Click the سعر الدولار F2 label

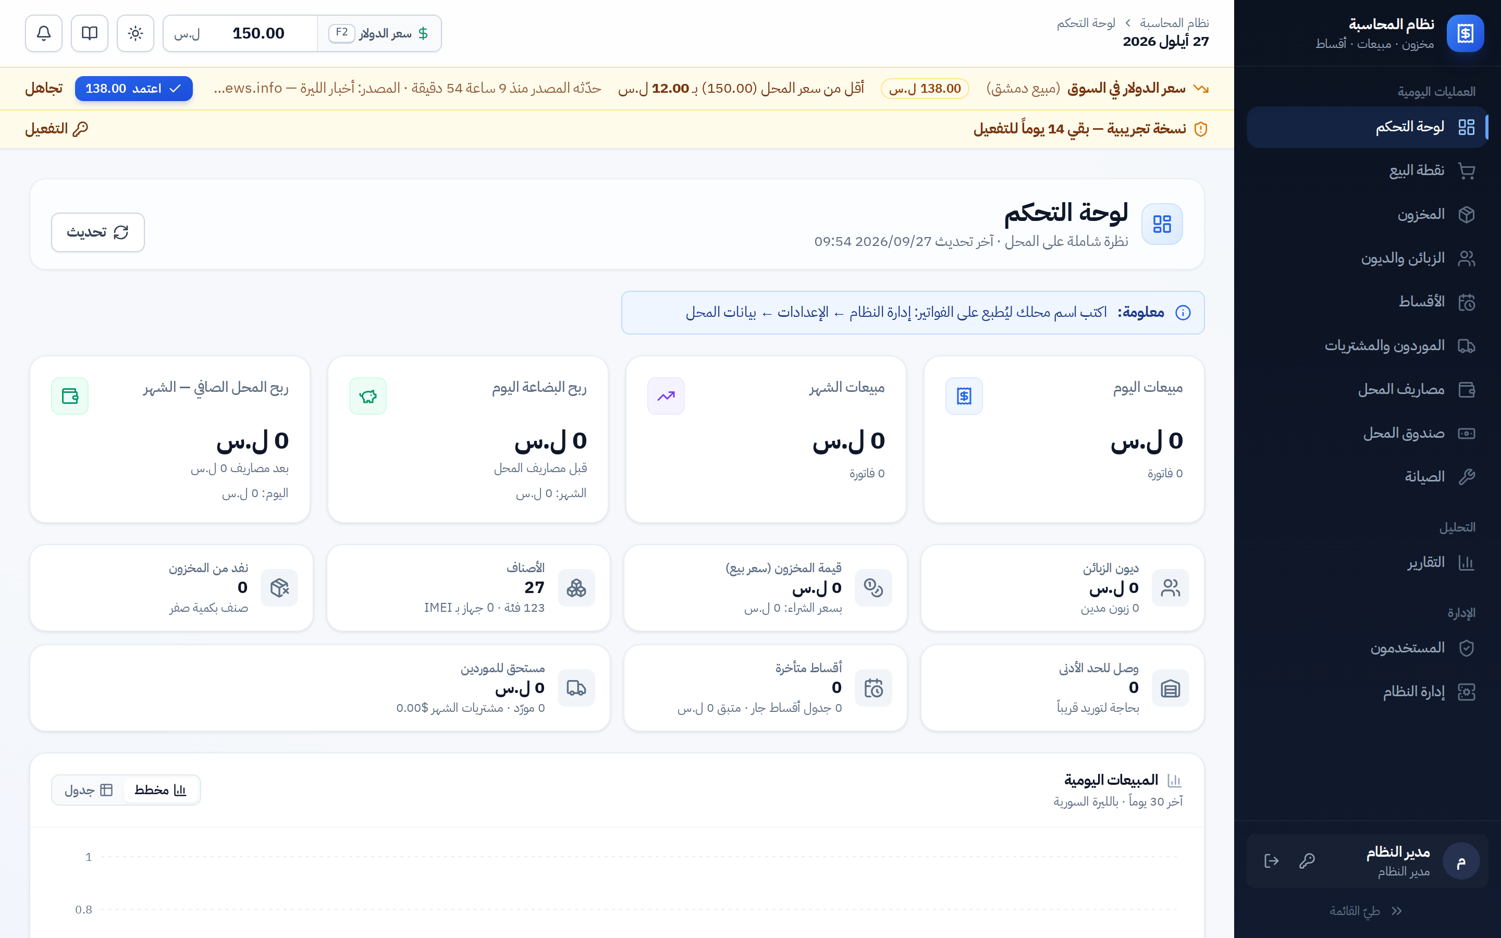[x=379, y=33]
